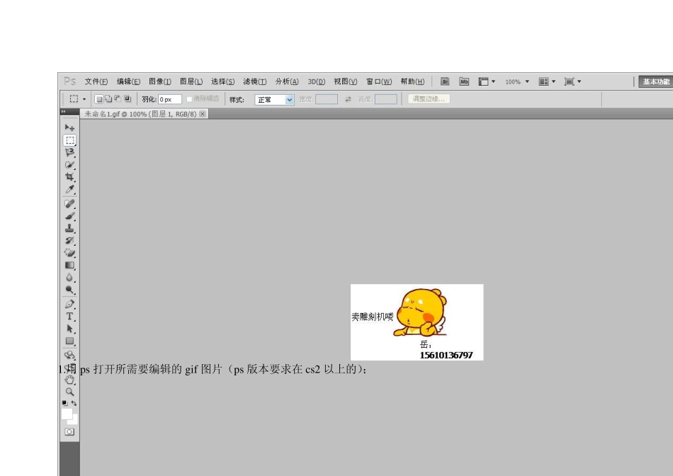Reset default foreground and background colors
This screenshot has height=476, width=673.
tap(64, 403)
